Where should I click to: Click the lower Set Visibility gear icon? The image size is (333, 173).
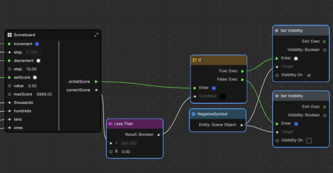point(277,96)
